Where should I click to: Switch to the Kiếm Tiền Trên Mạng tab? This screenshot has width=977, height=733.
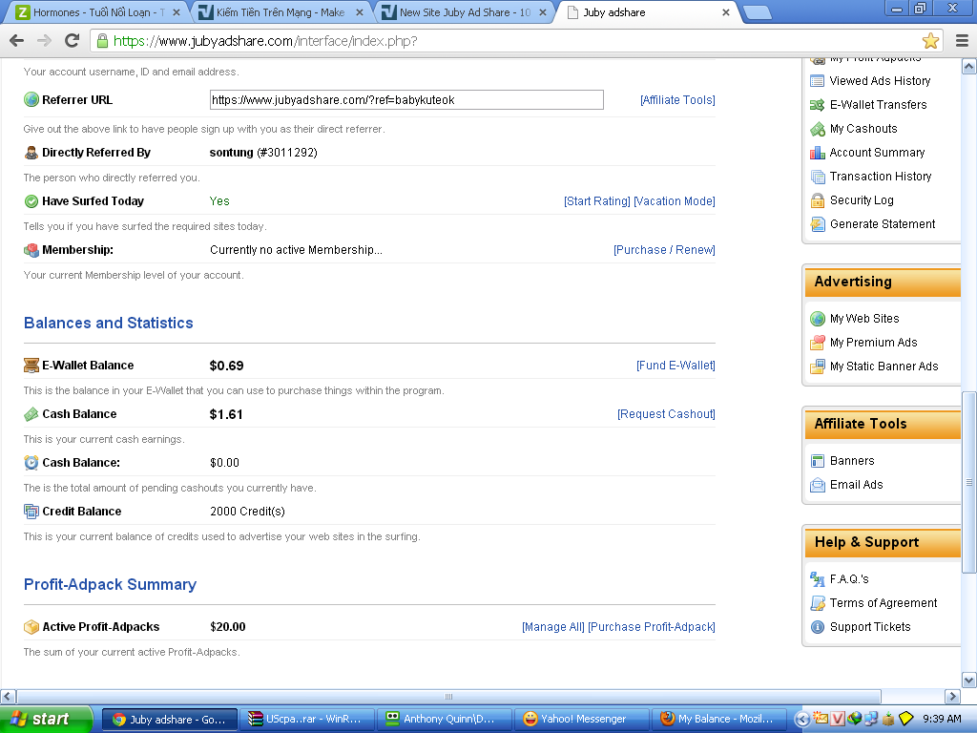click(x=281, y=12)
